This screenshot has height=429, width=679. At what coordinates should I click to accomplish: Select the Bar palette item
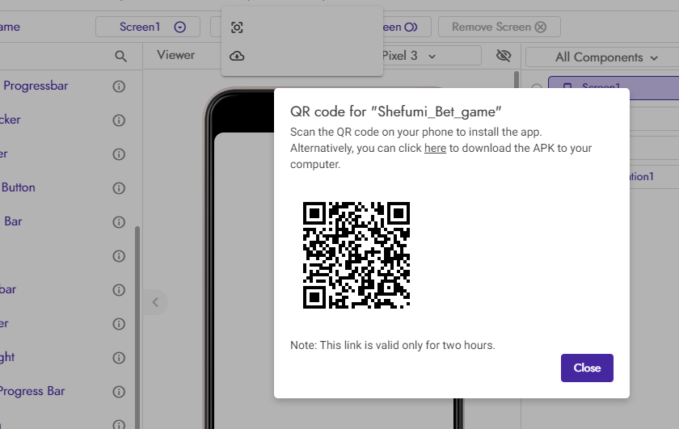click(x=13, y=221)
